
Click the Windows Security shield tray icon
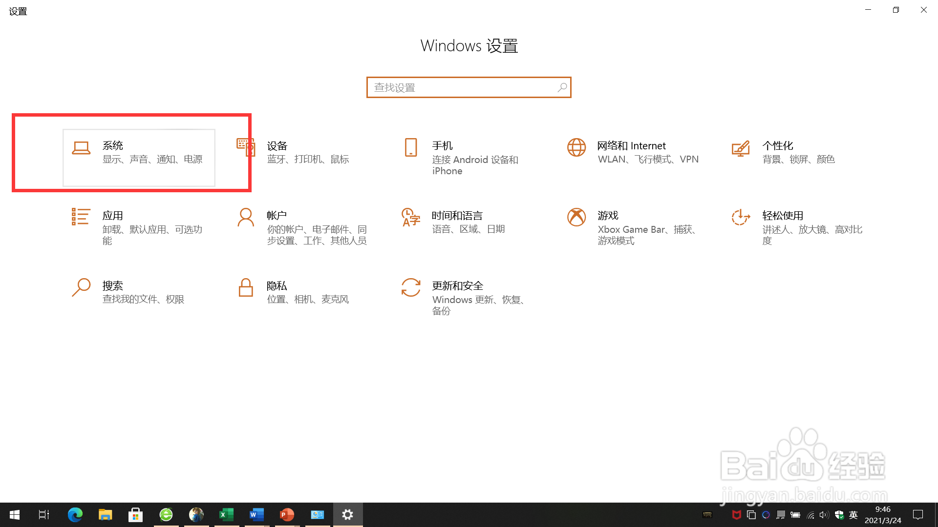(x=839, y=515)
